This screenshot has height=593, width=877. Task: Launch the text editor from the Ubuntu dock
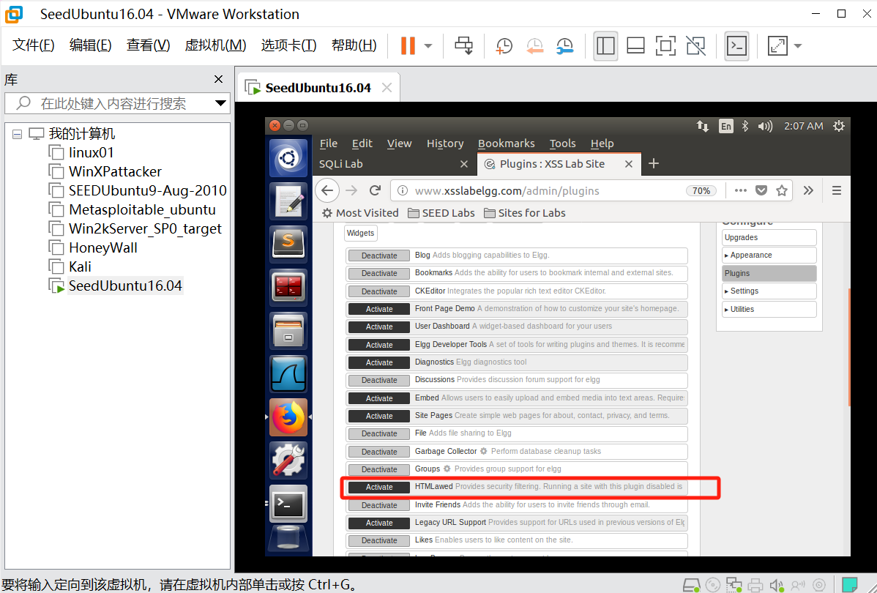[288, 201]
